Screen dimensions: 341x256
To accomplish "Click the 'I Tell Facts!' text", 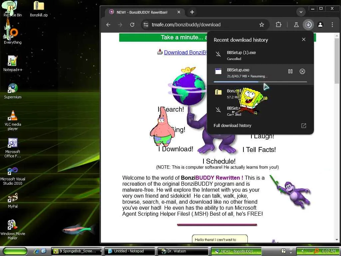I will [x=259, y=150].
